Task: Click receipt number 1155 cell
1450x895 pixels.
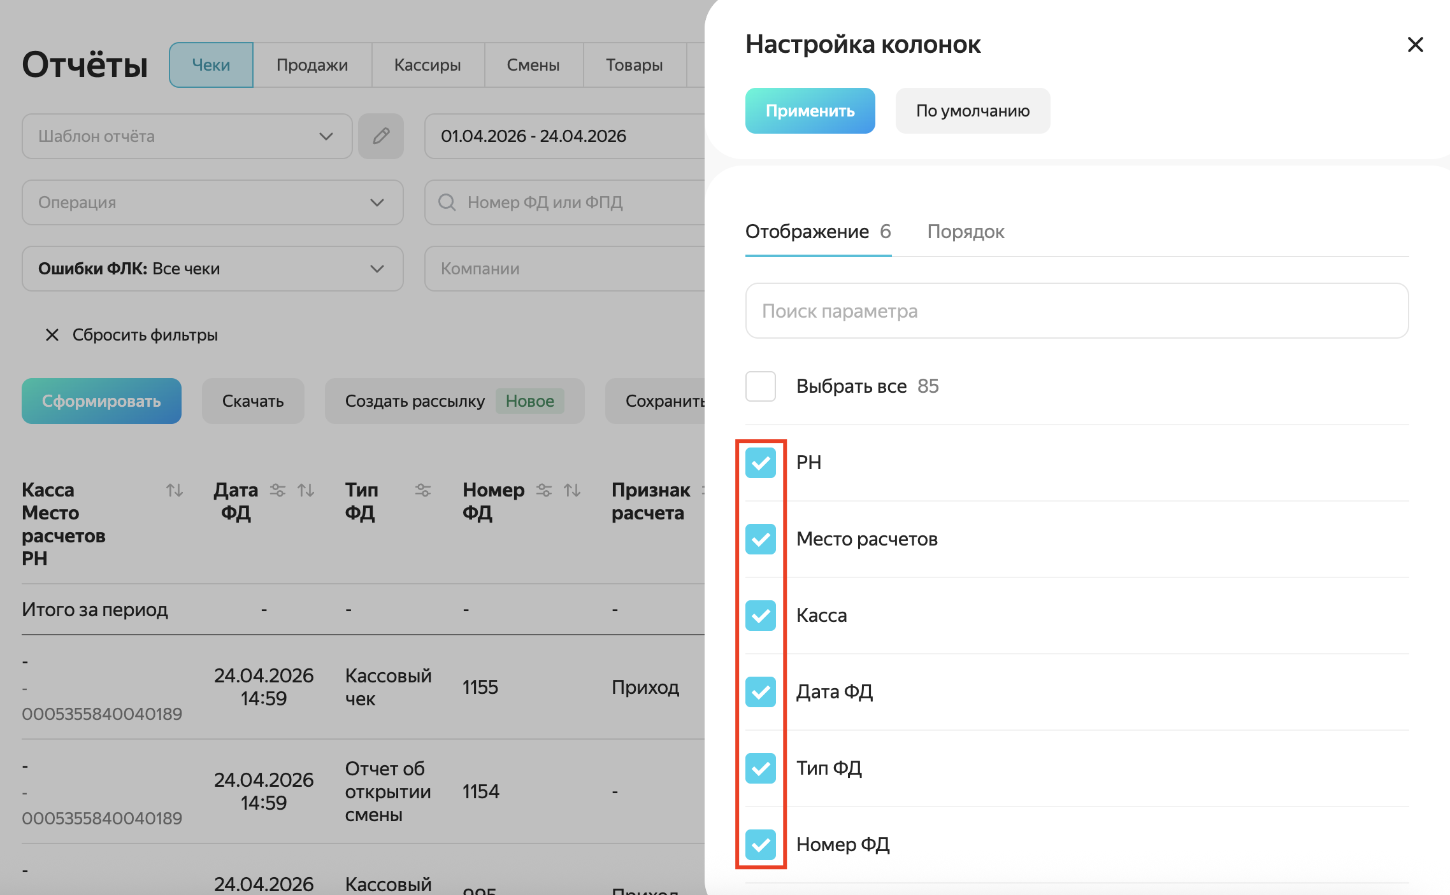Action: coord(480,687)
